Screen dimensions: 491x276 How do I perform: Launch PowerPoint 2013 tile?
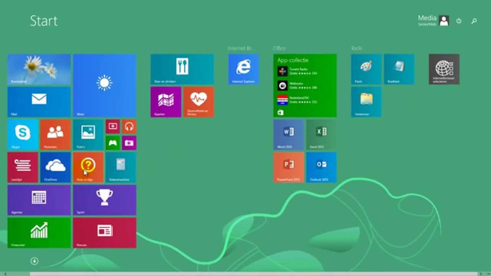289,167
